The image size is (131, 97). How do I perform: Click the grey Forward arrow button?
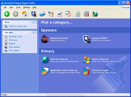coord(16,14)
